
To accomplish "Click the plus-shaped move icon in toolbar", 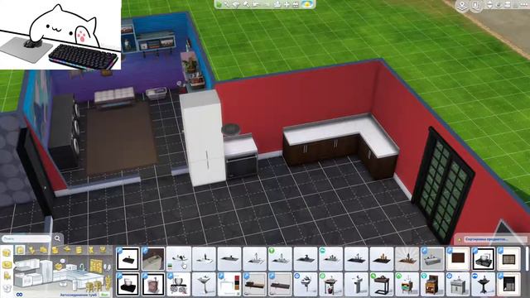I will [x=287, y=4].
